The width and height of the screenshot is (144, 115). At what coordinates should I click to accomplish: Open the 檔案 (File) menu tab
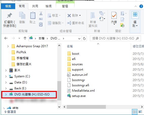click(8, 6)
